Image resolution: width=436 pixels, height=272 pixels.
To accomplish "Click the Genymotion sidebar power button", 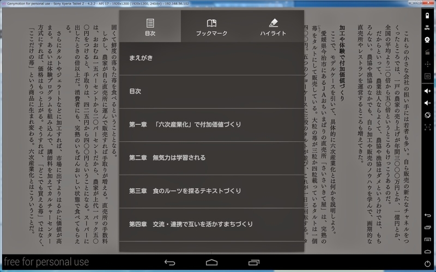I will pos(427,264).
